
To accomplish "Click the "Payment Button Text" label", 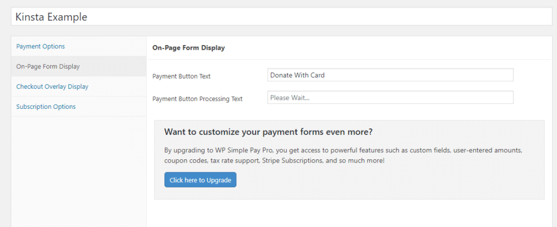I will [x=181, y=76].
